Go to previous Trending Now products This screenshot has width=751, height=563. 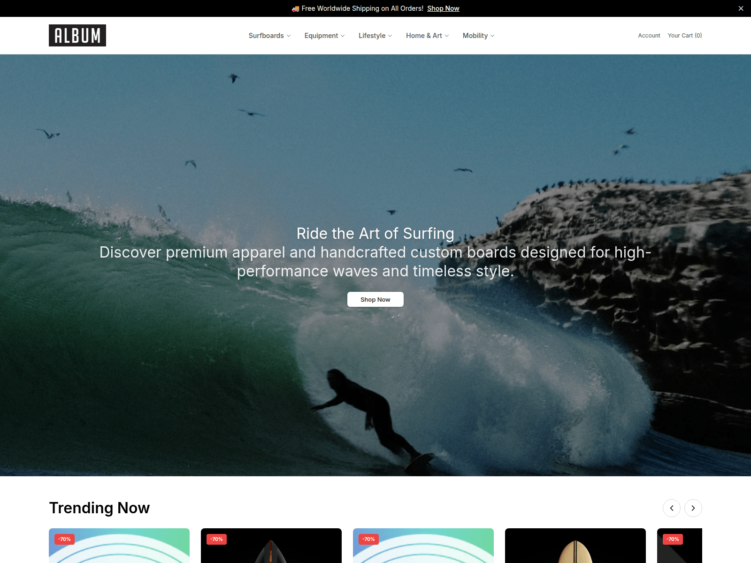point(672,508)
